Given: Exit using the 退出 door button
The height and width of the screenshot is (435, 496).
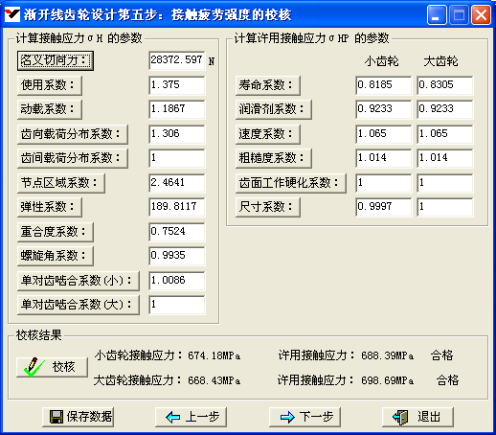Looking at the screenshot, I should (x=417, y=417).
